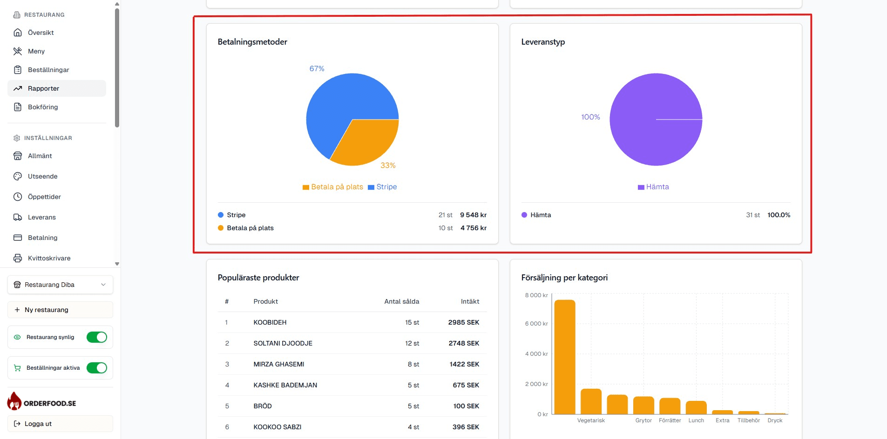Click the Leverans truck icon
The height and width of the screenshot is (439, 887).
pos(18,217)
